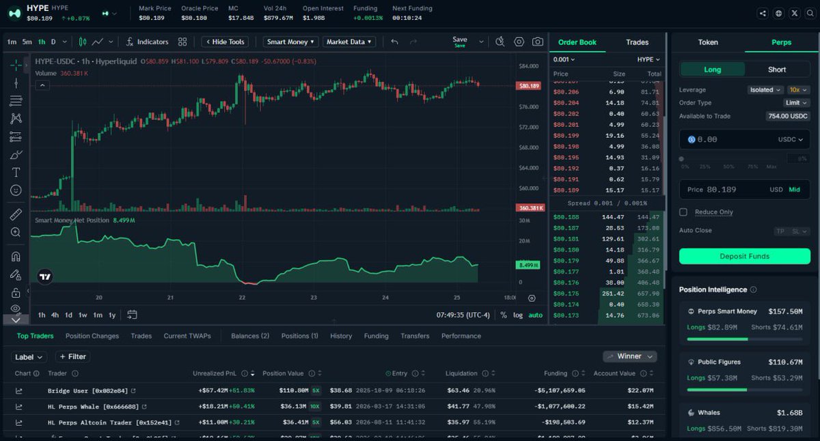Open chart time axis settings gear

point(532,298)
